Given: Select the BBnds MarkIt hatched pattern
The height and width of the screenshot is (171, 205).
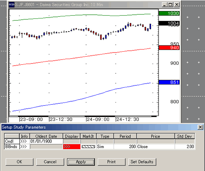Looking at the screenshot, I should pyautogui.click(x=88, y=147).
